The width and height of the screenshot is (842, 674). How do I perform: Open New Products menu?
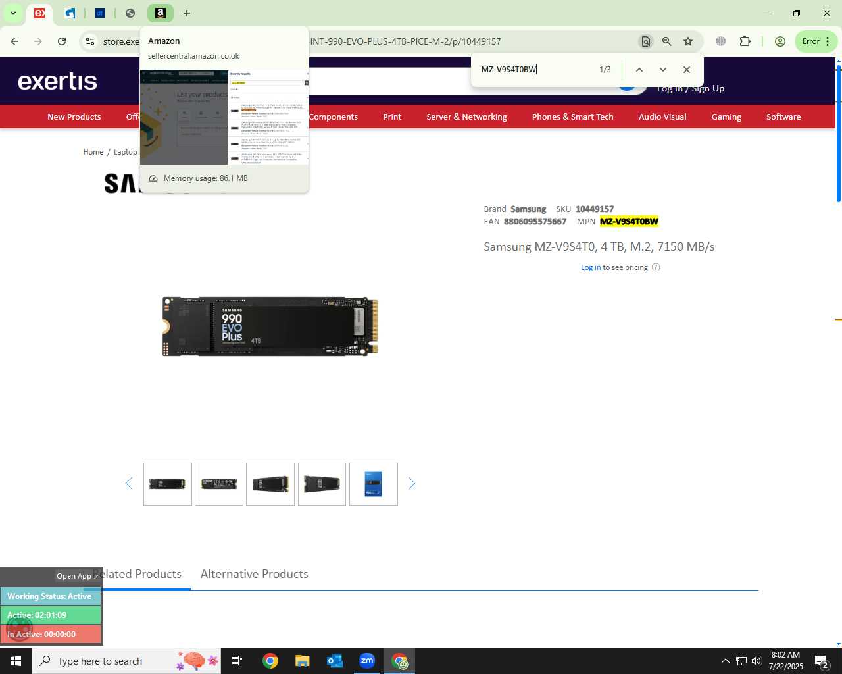(x=74, y=117)
